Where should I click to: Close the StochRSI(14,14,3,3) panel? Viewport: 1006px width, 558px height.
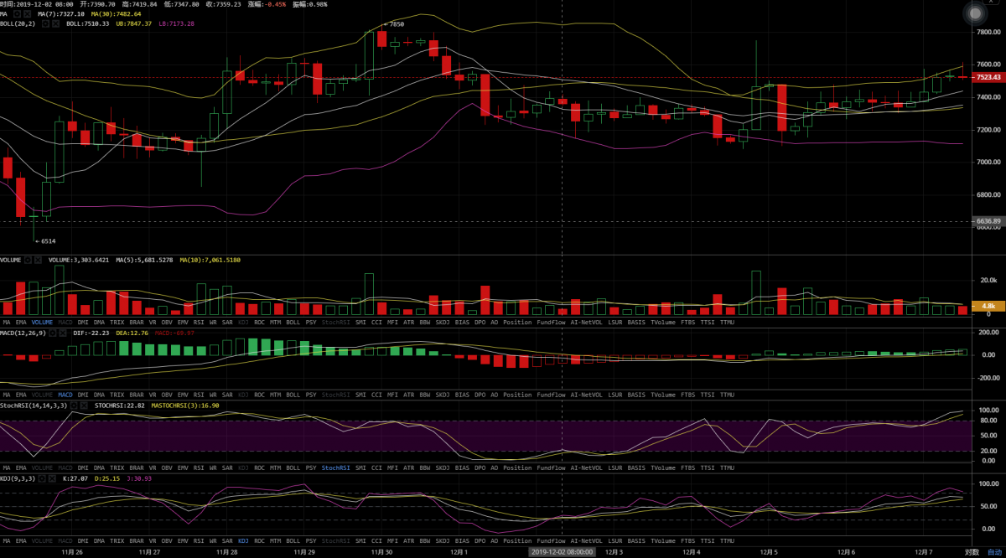pos(86,406)
